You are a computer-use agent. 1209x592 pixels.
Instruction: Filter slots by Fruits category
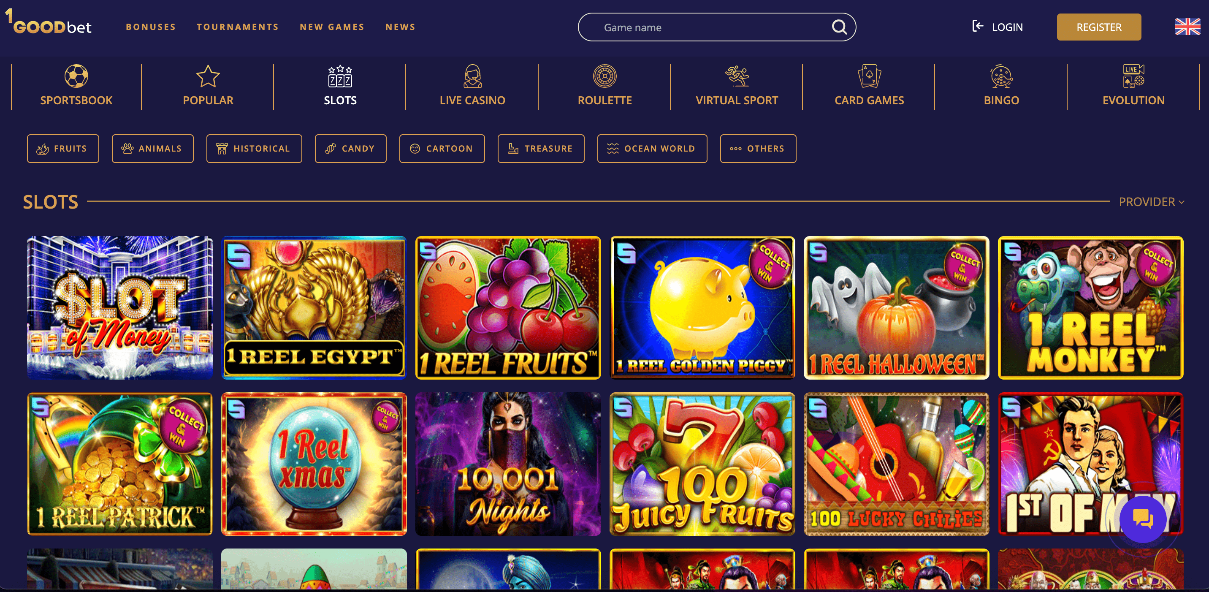(x=63, y=148)
